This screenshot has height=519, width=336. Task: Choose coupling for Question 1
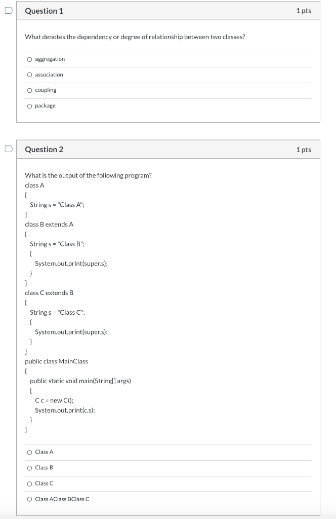pos(29,90)
